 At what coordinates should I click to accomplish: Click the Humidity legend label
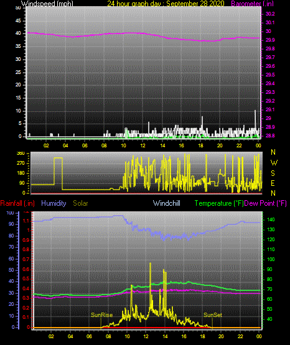[54, 203]
